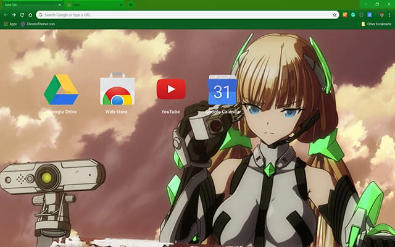Open the blue square extension icon

click(x=370, y=15)
